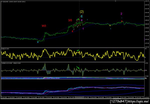Viewport: 150px width, 104px height.
Task: Click the green arrow in RSI panel
Action: pos(78,50)
